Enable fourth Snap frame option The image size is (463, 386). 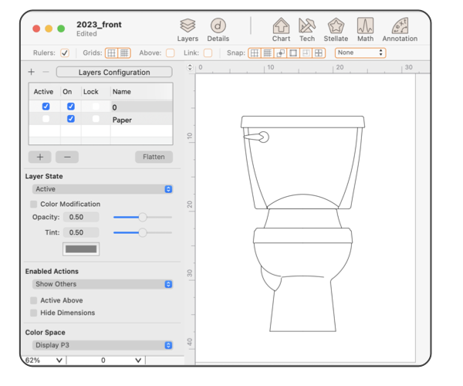coord(293,52)
